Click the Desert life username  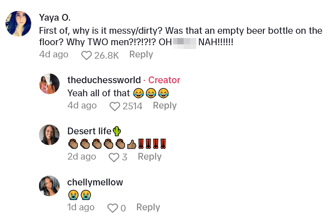[x=89, y=131]
